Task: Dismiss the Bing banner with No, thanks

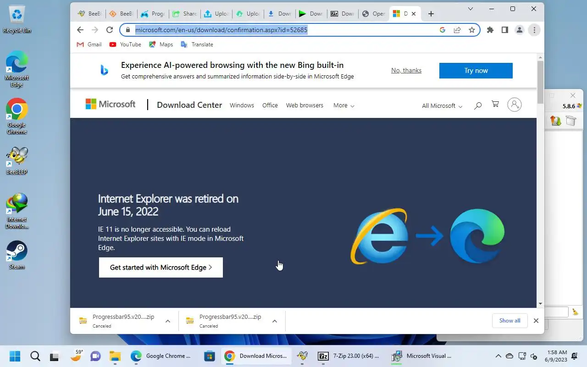Action: pyautogui.click(x=406, y=70)
